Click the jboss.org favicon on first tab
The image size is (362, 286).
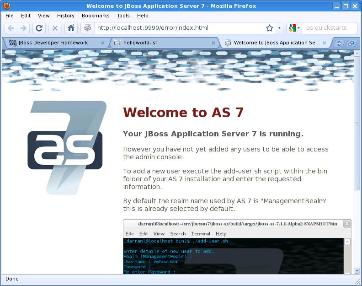pos(13,43)
